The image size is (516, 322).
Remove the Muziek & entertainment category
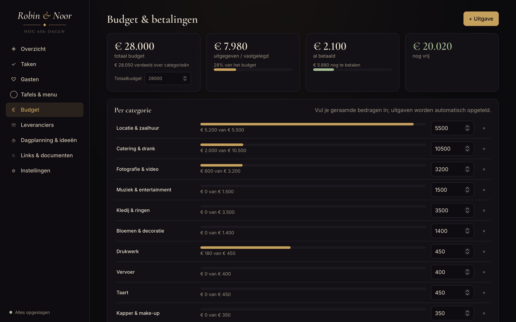pos(484,190)
